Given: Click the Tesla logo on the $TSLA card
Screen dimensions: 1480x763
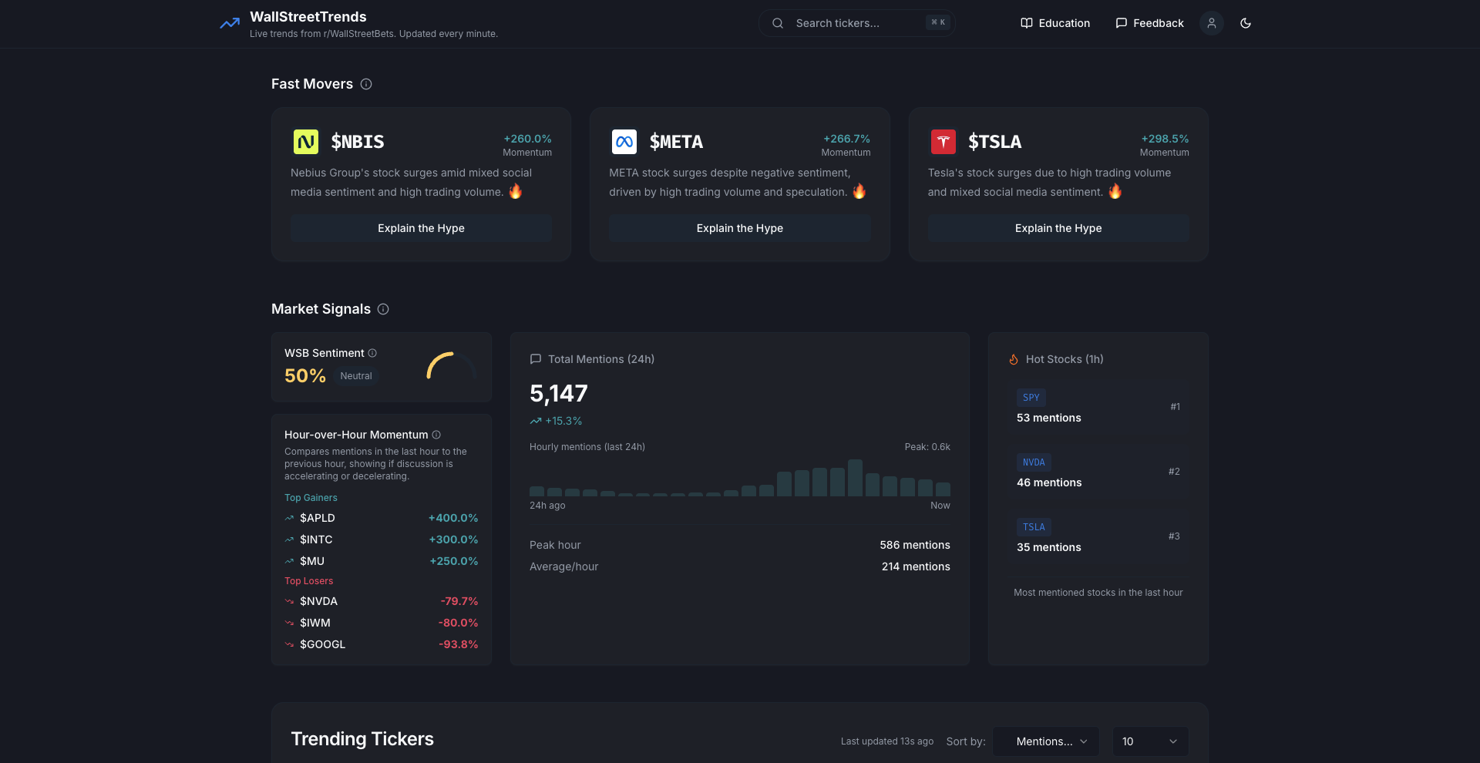Looking at the screenshot, I should [943, 141].
